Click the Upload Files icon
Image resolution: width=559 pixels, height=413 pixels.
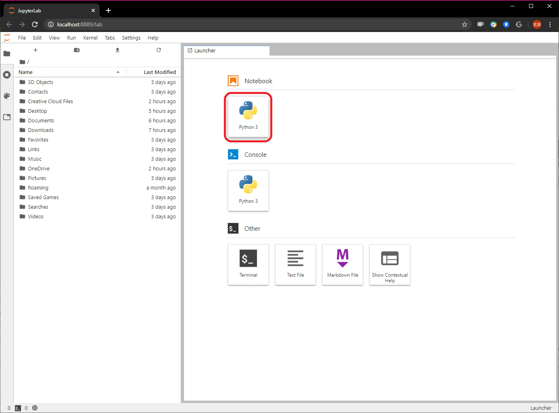coord(118,50)
